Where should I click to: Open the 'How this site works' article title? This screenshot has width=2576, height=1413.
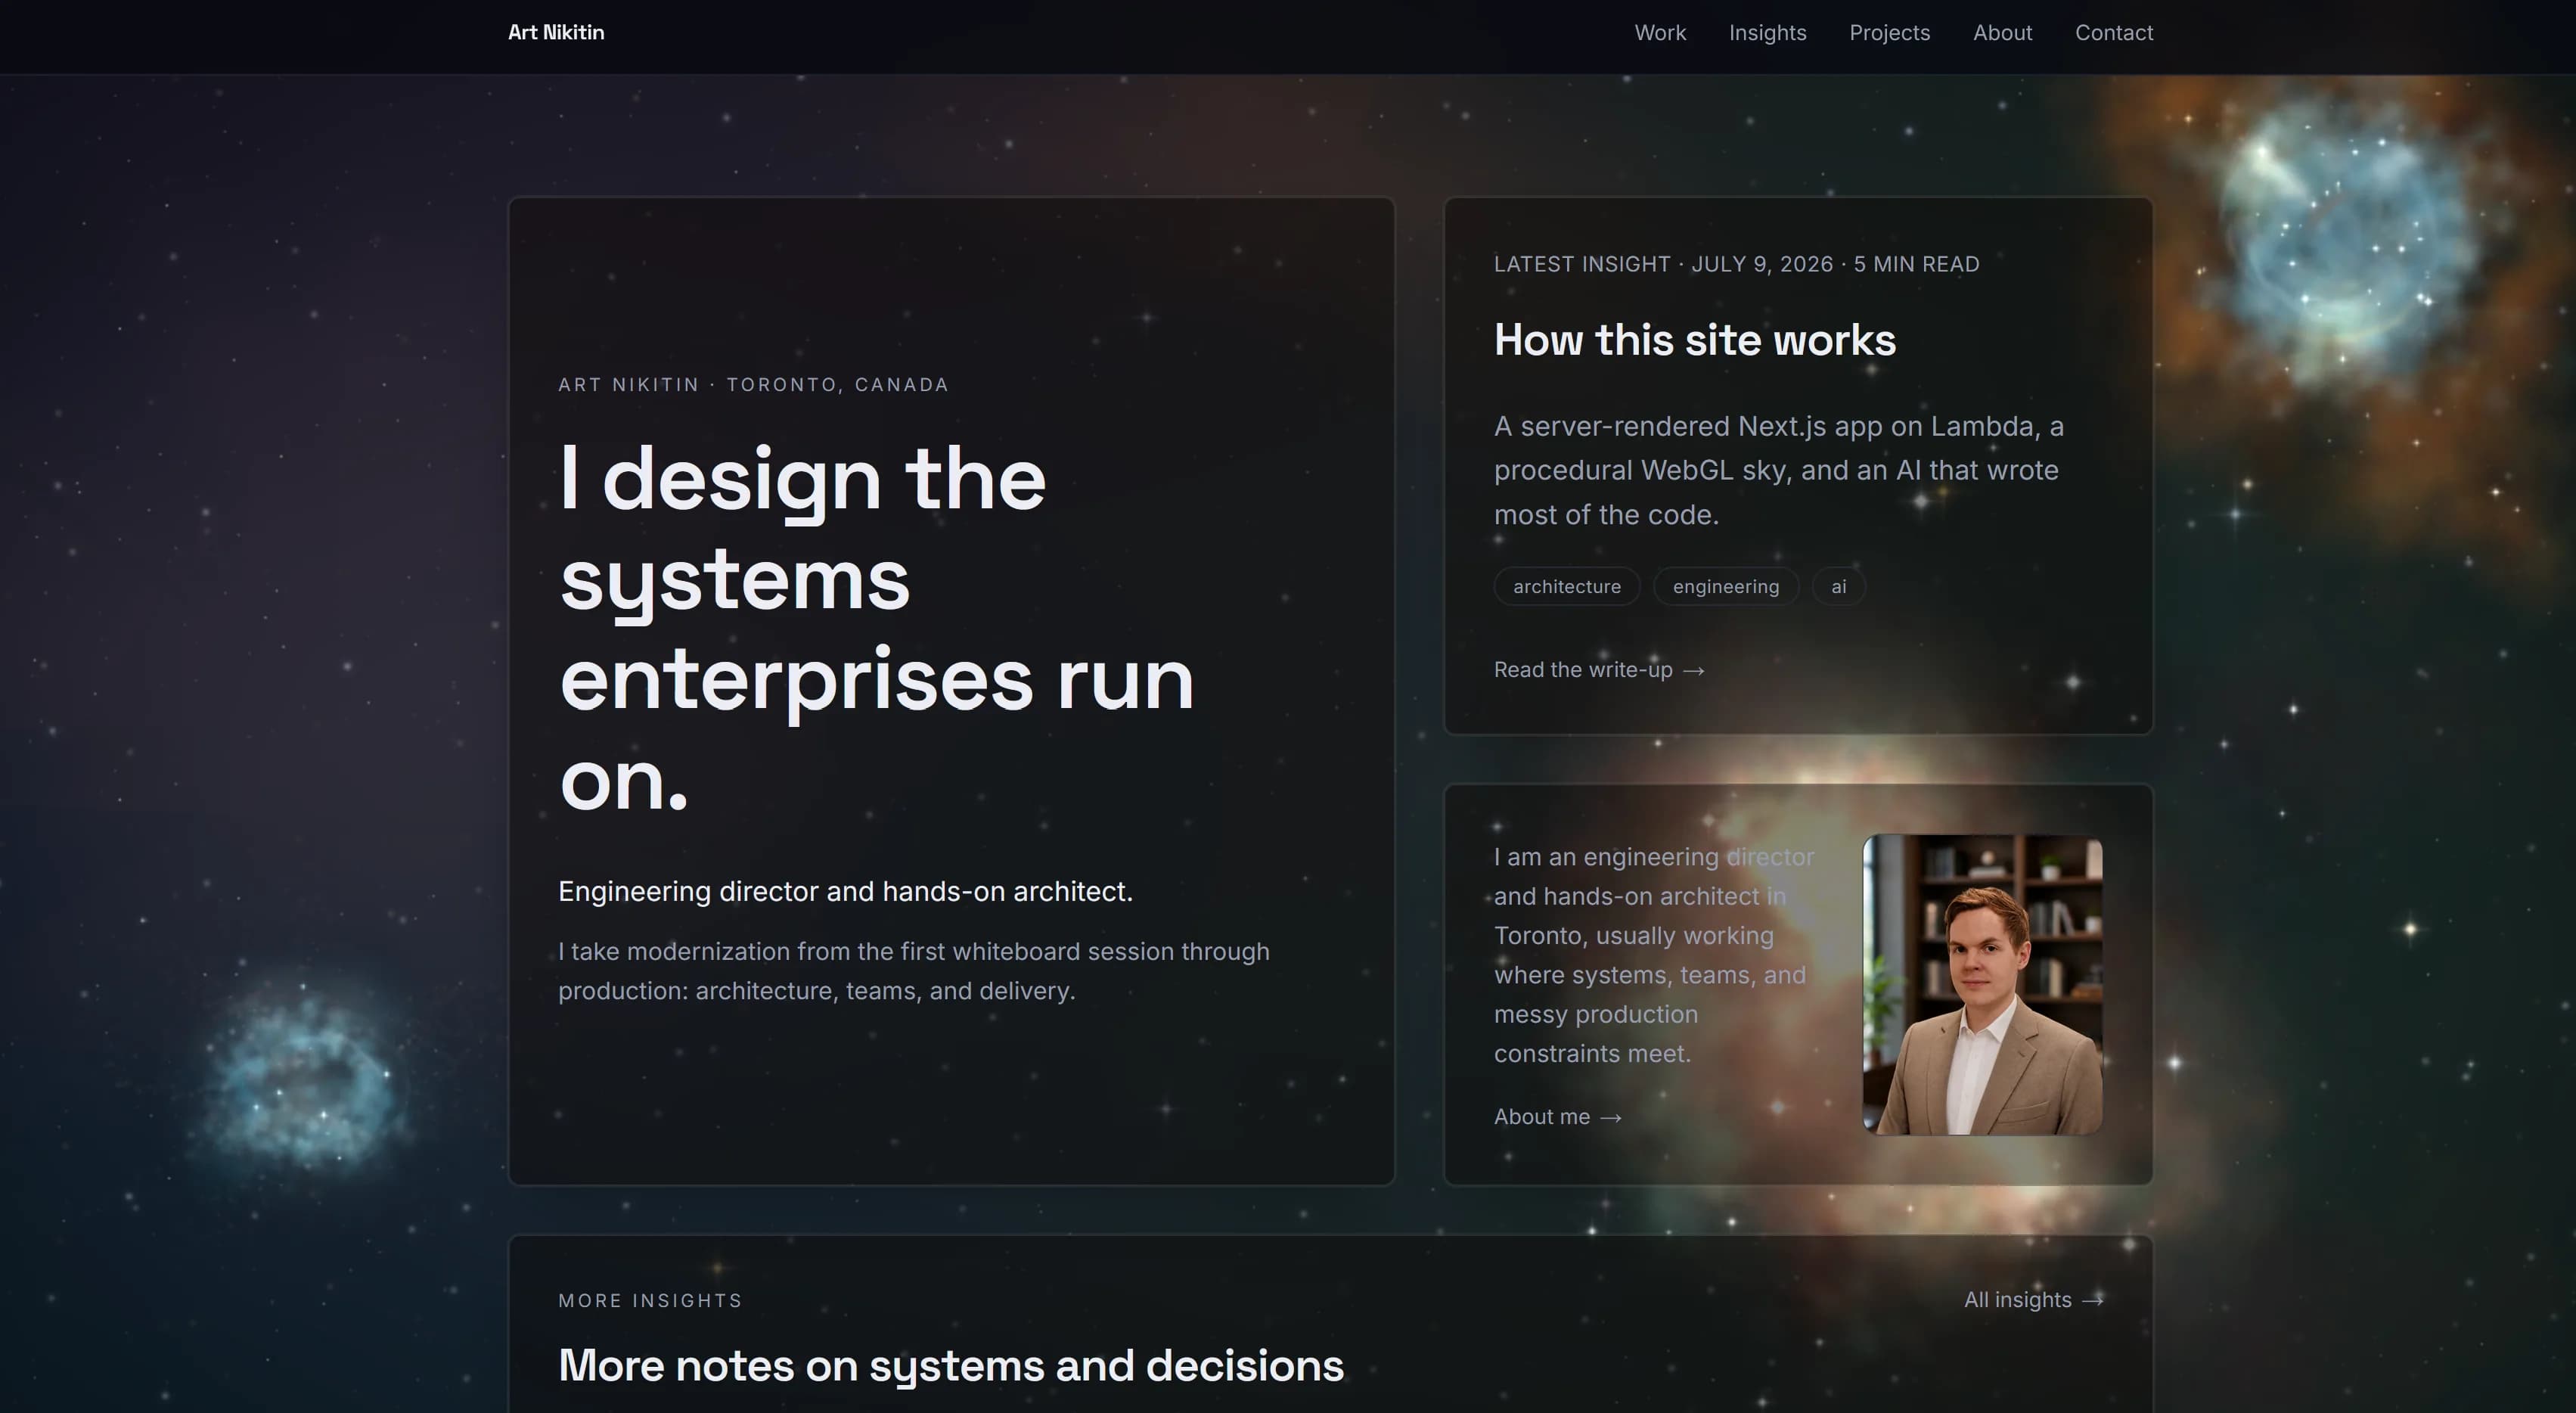tap(1694, 340)
